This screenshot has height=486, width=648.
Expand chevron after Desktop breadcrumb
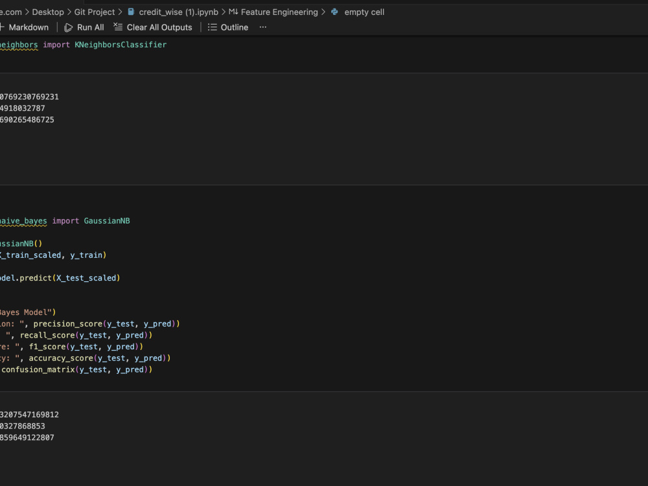coord(69,12)
